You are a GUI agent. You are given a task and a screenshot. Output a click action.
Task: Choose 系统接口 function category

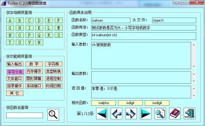[x=34, y=86]
